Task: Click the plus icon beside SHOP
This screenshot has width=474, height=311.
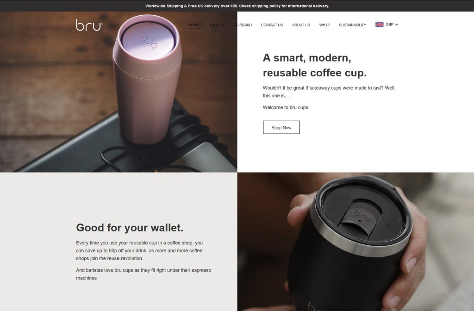Action: pos(223,25)
